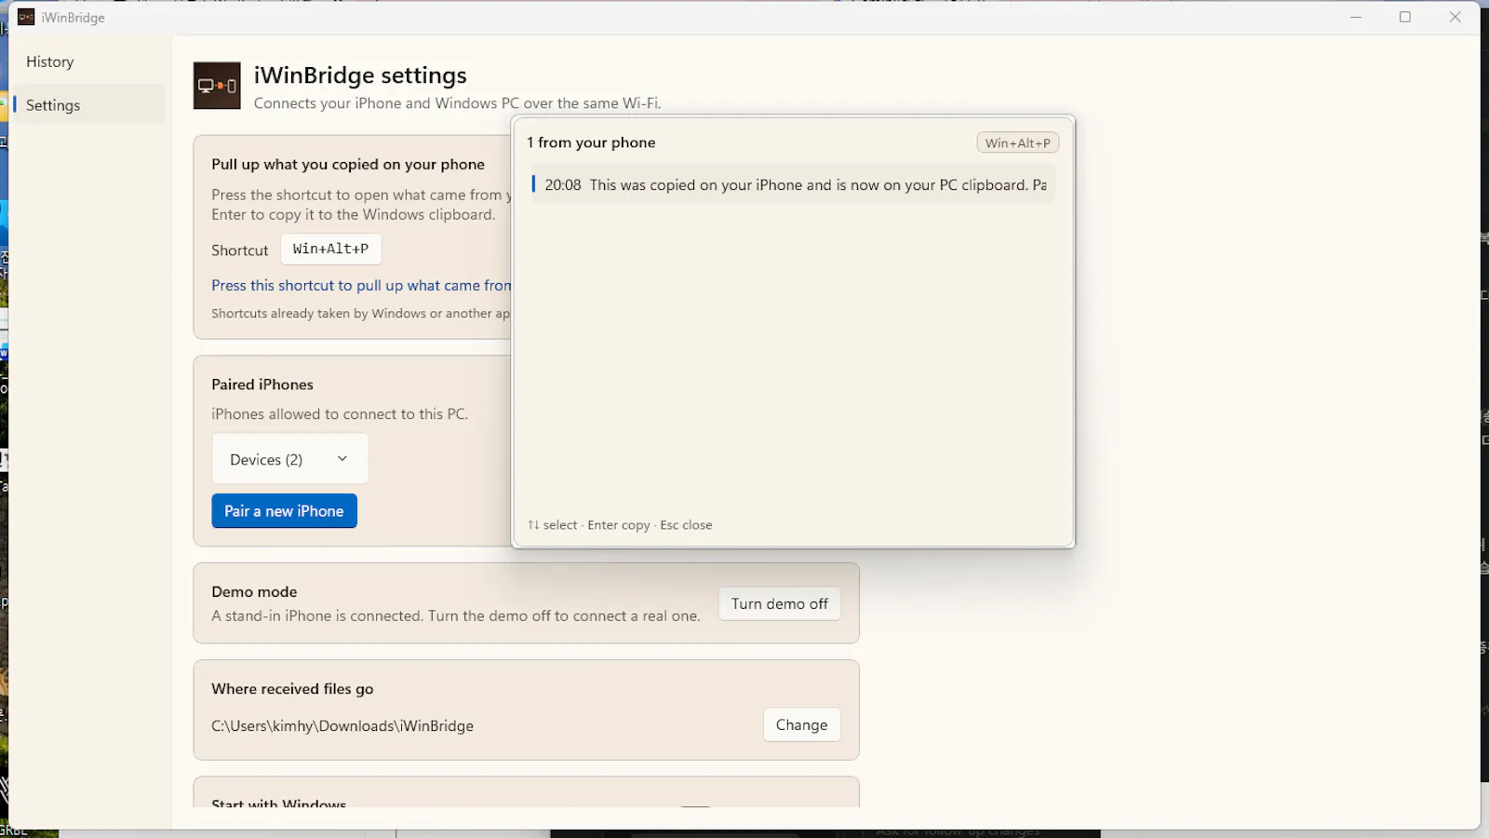This screenshot has height=838, width=1489.
Task: Click the Win+Alt+P badge in popup
Action: point(1017,142)
